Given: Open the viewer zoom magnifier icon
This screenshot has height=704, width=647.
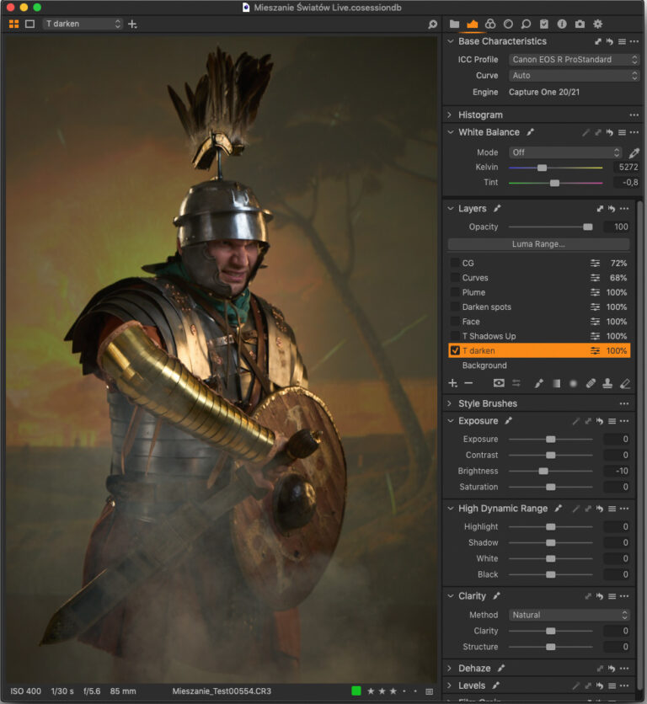Looking at the screenshot, I should tap(433, 24).
